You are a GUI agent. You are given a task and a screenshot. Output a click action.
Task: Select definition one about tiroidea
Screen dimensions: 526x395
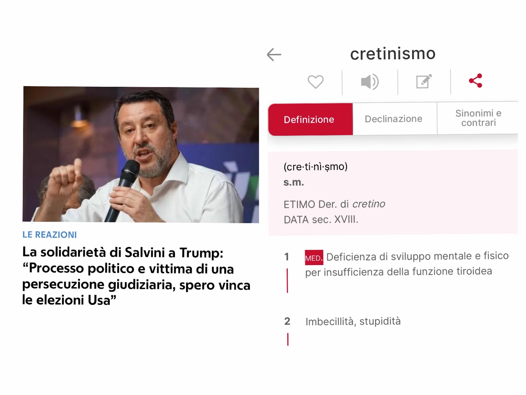(x=407, y=264)
